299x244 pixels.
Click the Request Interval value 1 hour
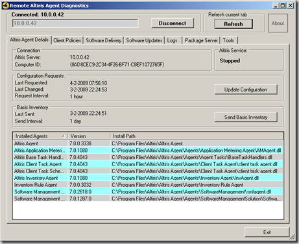pyautogui.click(x=77, y=97)
